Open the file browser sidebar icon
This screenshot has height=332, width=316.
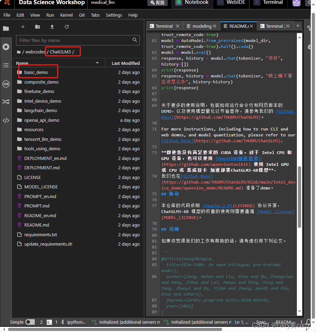click(x=6, y=28)
